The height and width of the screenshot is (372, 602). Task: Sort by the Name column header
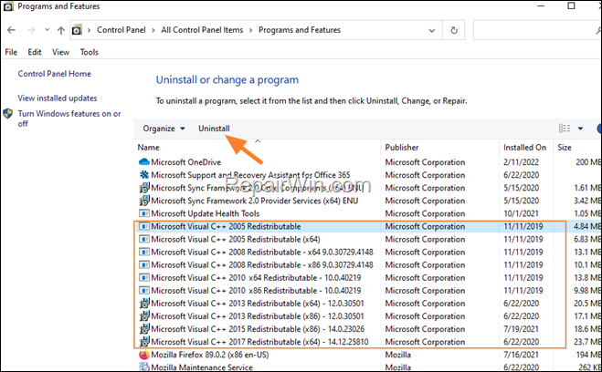(148, 148)
